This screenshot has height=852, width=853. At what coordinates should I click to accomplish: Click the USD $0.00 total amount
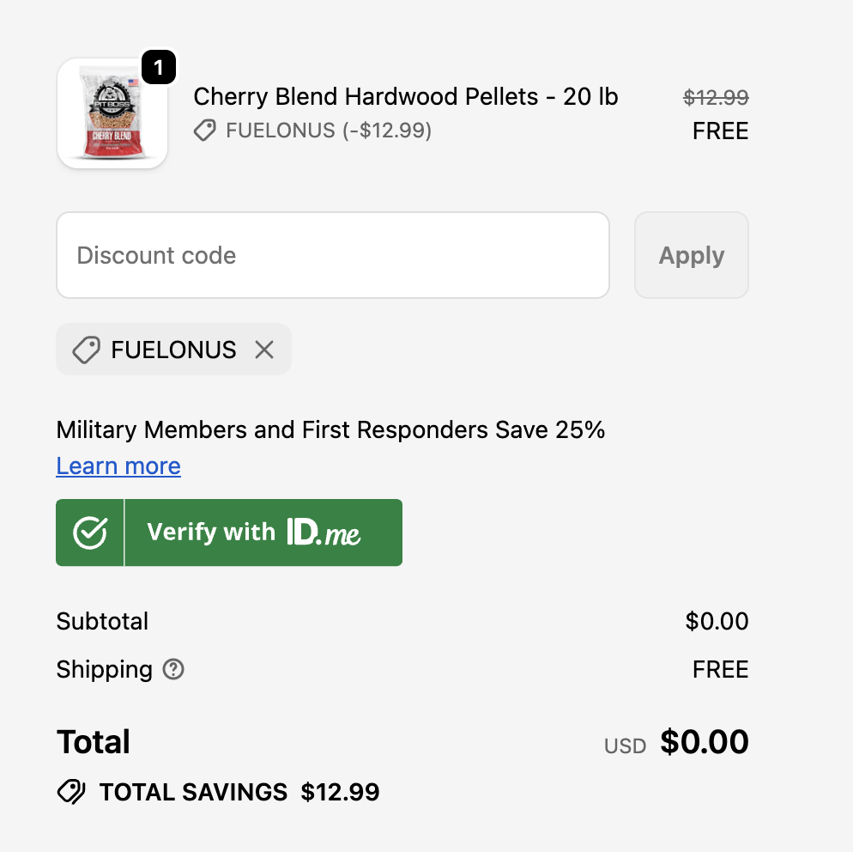[704, 742]
